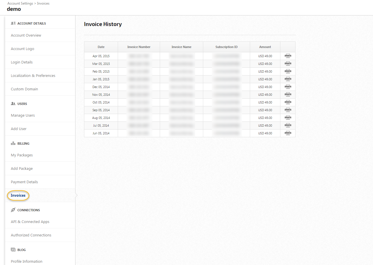This screenshot has height=265, width=373.
Task: Click Account Settings breadcrumb link
Action: (20, 3)
